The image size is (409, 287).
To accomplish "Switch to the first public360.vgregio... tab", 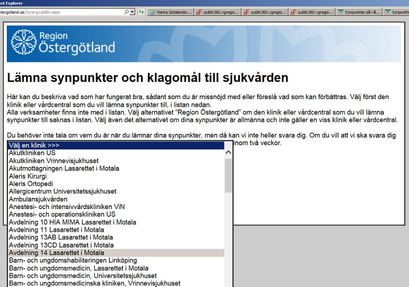I will pyautogui.click(x=218, y=12).
